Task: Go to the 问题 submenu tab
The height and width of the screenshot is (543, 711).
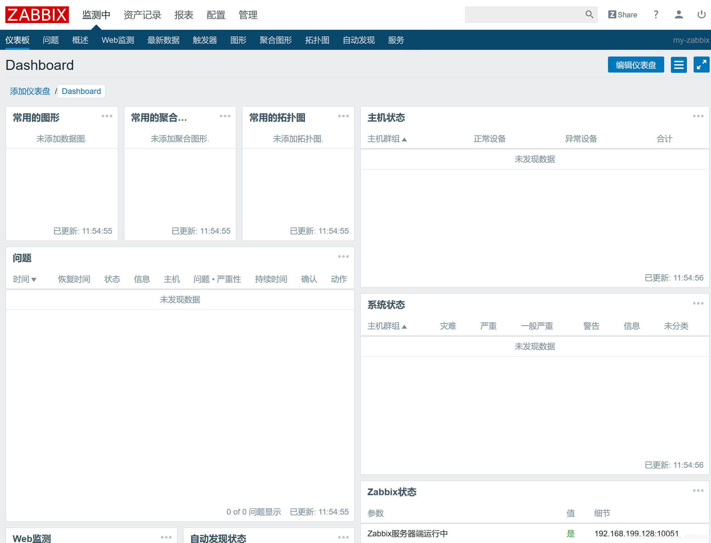Action: [x=51, y=40]
